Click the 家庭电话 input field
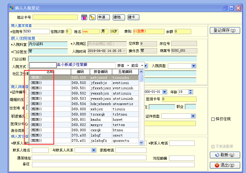 pyautogui.click(x=131, y=150)
